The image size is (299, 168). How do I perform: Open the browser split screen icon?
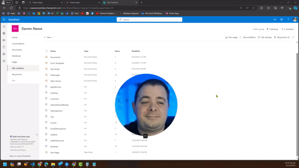click(261, 8)
